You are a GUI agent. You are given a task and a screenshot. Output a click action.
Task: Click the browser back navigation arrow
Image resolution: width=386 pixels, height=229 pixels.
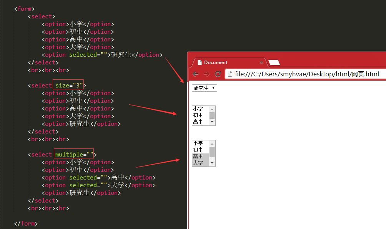click(x=195, y=74)
